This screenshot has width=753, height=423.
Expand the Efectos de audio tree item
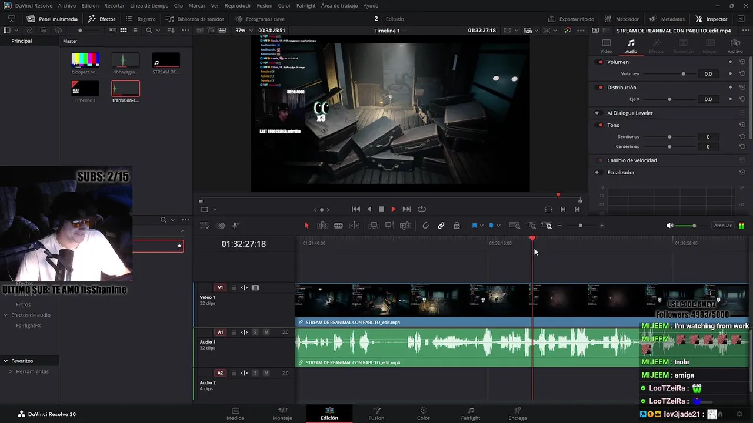coord(6,315)
